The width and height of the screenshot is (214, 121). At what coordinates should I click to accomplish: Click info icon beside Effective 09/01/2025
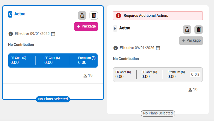point(11,34)
